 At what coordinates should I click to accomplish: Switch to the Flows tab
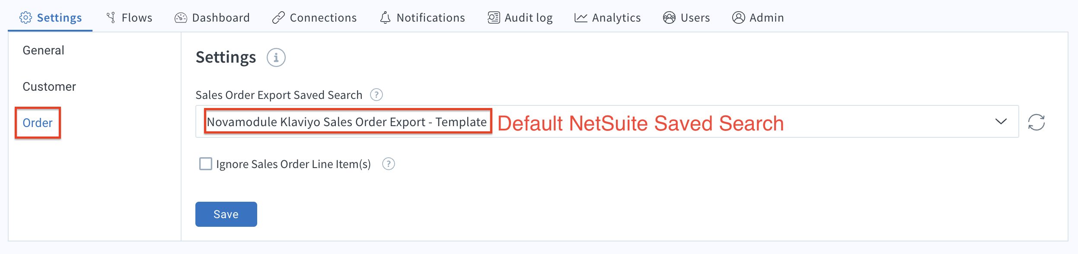[x=129, y=18]
